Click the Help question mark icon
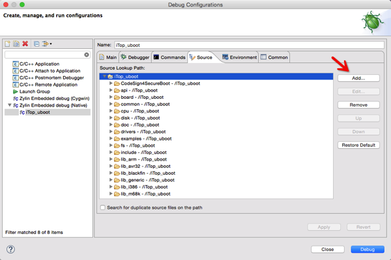Image resolution: width=391 pixels, height=260 pixels. click(10, 249)
